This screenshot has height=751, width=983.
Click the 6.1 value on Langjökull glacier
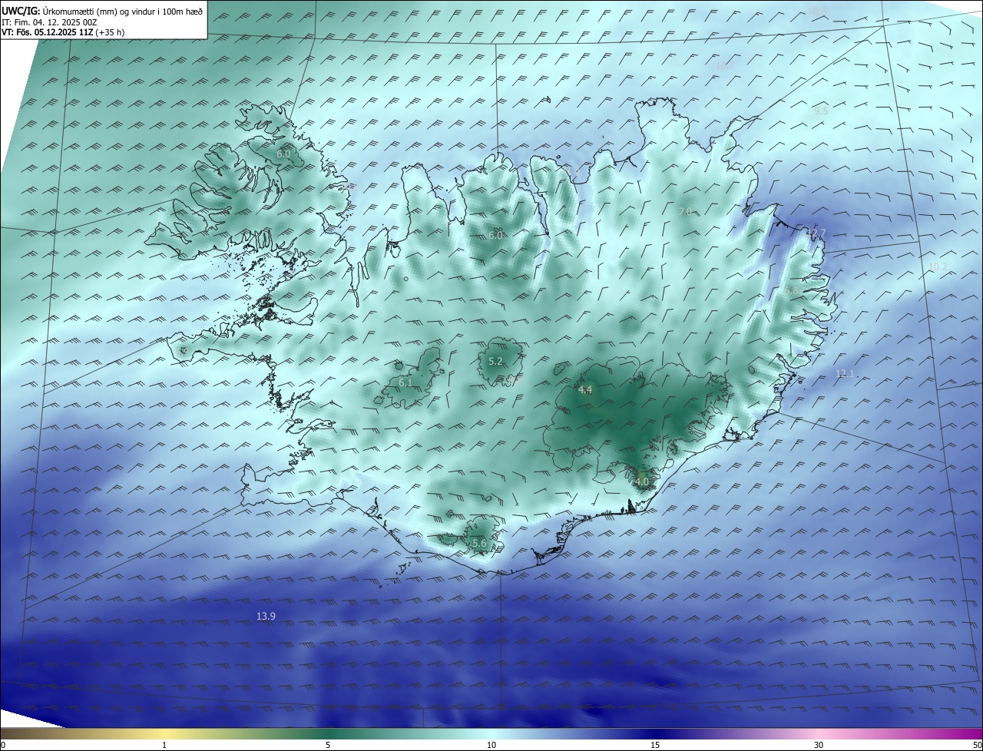pyautogui.click(x=405, y=382)
